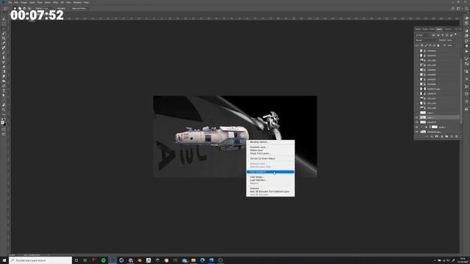The height and width of the screenshot is (264, 470).
Task: Click Create new group folder icon
Action: tap(446, 136)
